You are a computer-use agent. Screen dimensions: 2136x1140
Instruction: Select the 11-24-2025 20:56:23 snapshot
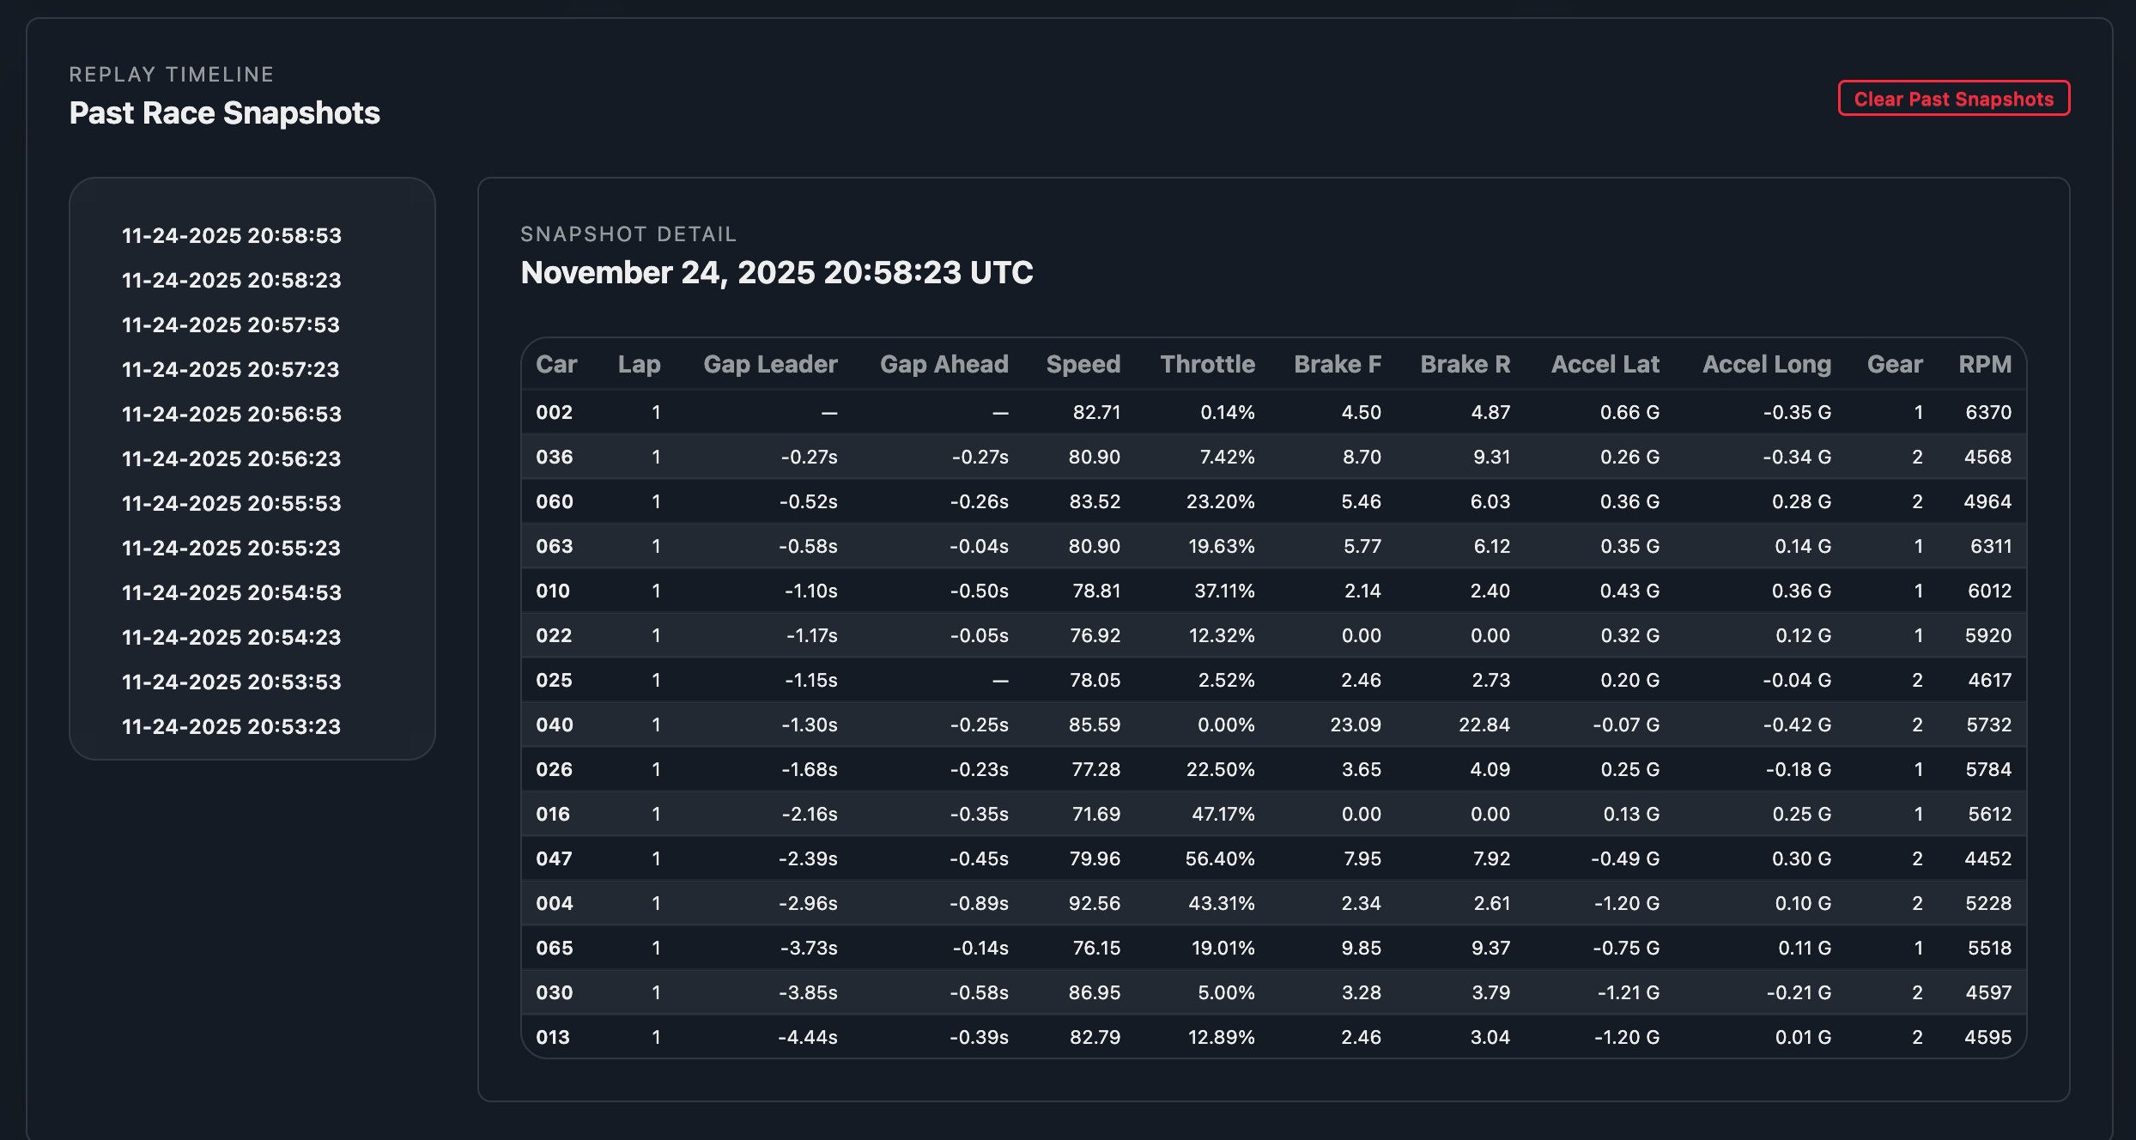coord(232,458)
